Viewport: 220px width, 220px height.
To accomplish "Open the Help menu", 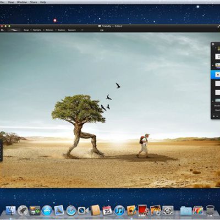I will pos(43,2).
